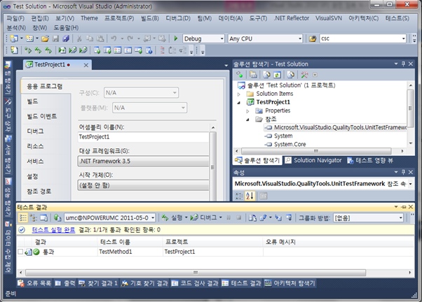422x302 pixels.
Task: Select Microsoft.VisualStudio.QualityTools.UnitTestFramework reference
Action: pos(340,127)
